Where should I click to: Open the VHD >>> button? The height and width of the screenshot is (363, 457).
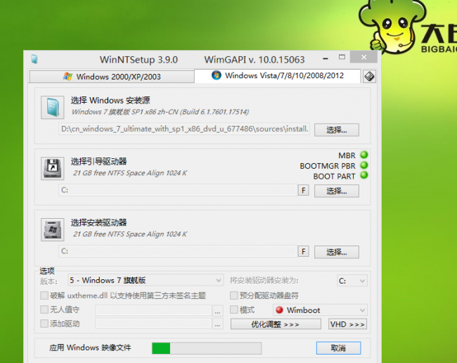coord(347,324)
